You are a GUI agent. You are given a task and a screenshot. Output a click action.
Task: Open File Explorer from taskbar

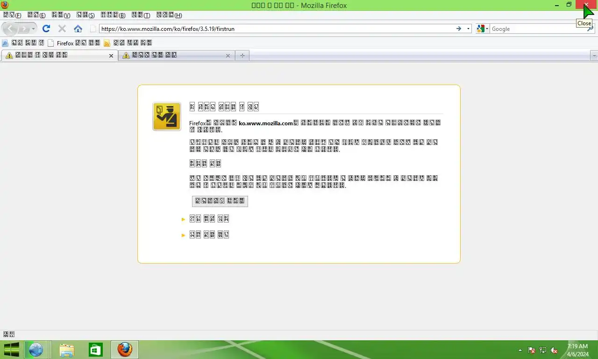tap(67, 350)
